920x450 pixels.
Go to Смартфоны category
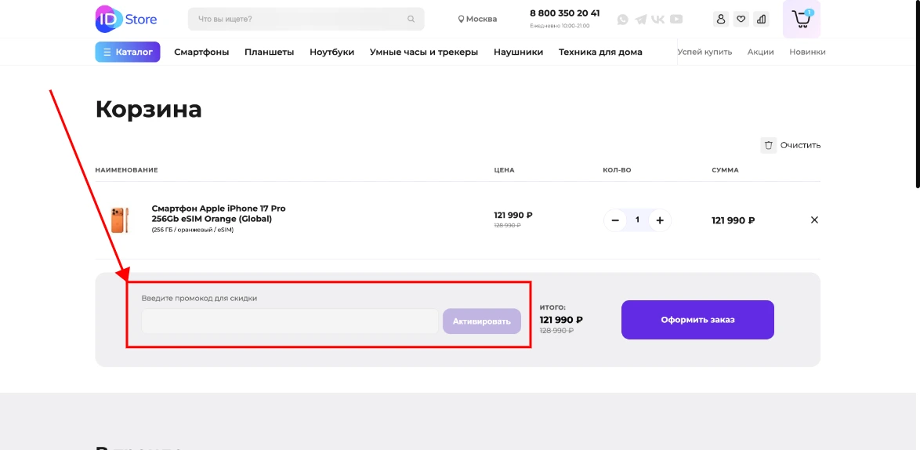(201, 52)
